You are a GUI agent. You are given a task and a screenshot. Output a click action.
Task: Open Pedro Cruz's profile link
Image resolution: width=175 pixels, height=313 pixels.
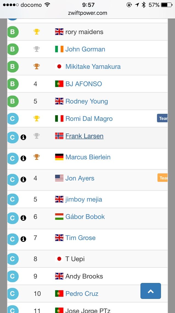(82, 294)
